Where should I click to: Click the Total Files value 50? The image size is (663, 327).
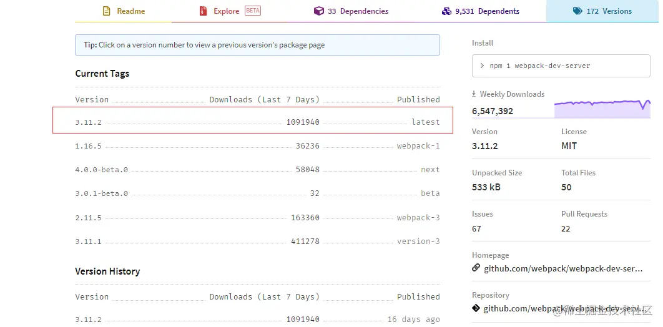(x=567, y=187)
